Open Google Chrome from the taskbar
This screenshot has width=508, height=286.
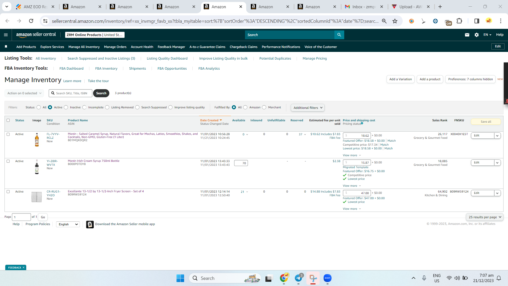tap(284, 278)
